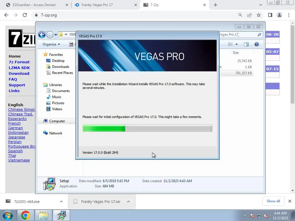The width and height of the screenshot is (295, 221).
Task: Select the 701,357 KB file row
Action: click(236, 73)
